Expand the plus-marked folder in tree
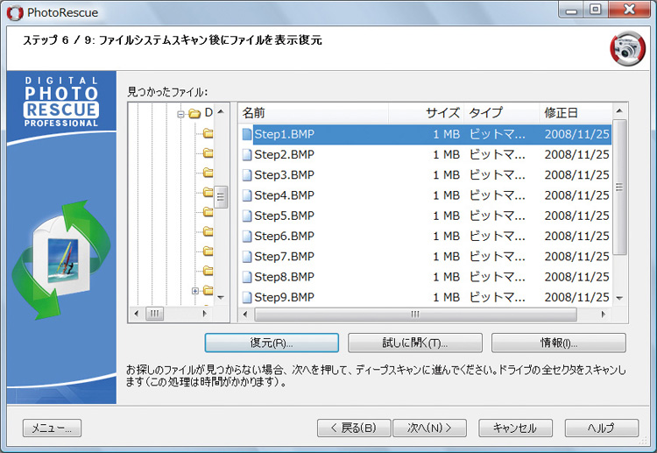The height and width of the screenshot is (453, 657). pyautogui.click(x=194, y=291)
